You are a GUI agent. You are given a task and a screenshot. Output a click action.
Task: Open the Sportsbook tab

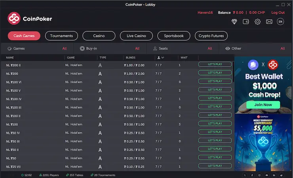174,36
